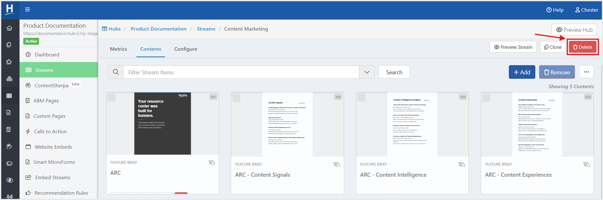Click the Filter Stream Items input field
Image resolution: width=603 pixels, height=200 pixels.
coord(241,72)
